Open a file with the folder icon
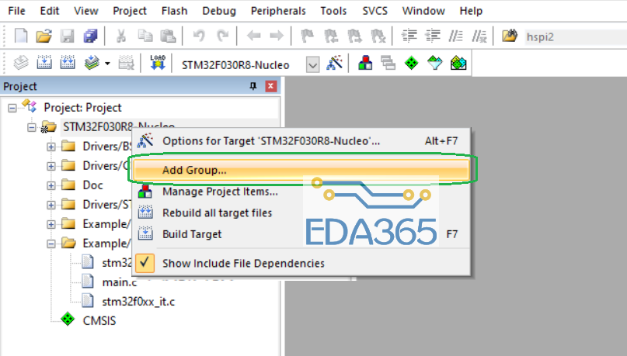Viewport: 627px width, 356px height. [44, 36]
